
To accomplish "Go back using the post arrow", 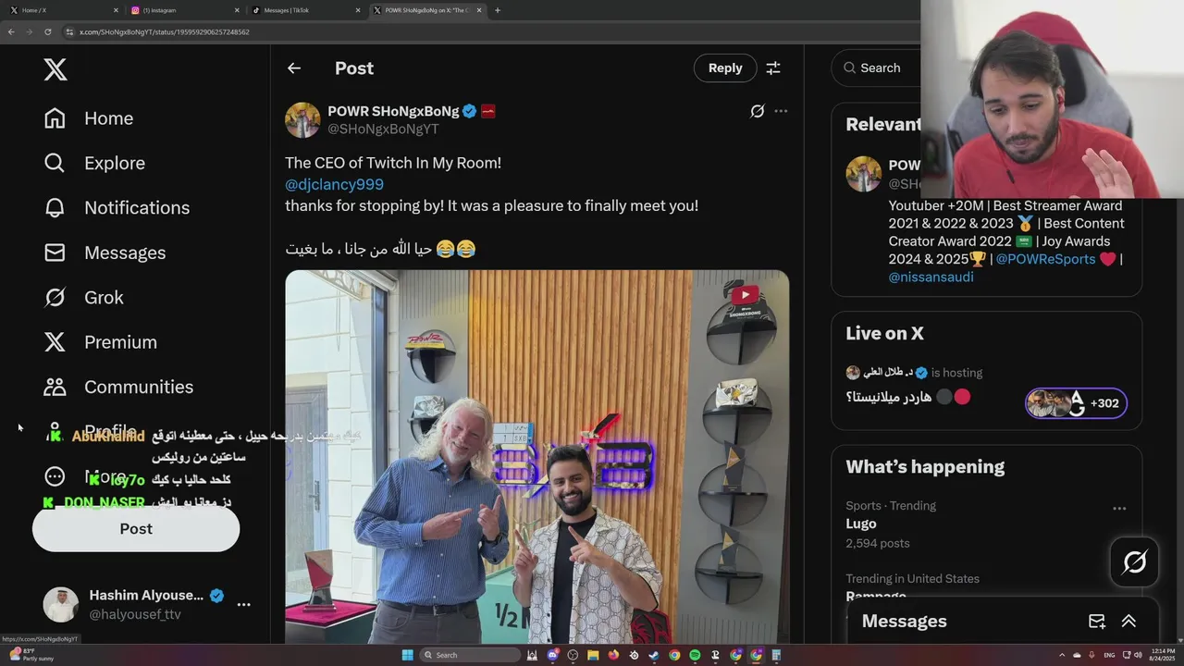I will pyautogui.click(x=294, y=68).
